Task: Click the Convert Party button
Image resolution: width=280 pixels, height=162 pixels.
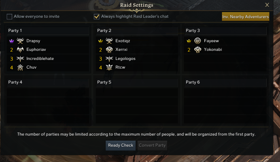Action: [152, 145]
